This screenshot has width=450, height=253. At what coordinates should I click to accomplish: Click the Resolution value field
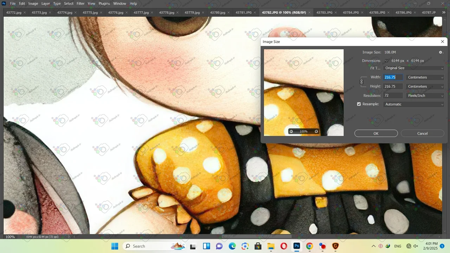point(393,96)
